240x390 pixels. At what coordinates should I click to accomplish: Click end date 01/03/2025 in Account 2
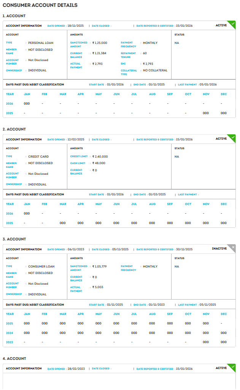click(157, 195)
